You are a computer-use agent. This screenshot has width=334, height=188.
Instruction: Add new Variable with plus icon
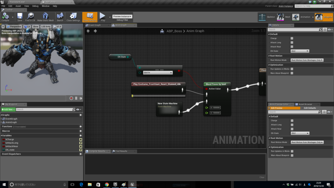[x=81, y=135]
